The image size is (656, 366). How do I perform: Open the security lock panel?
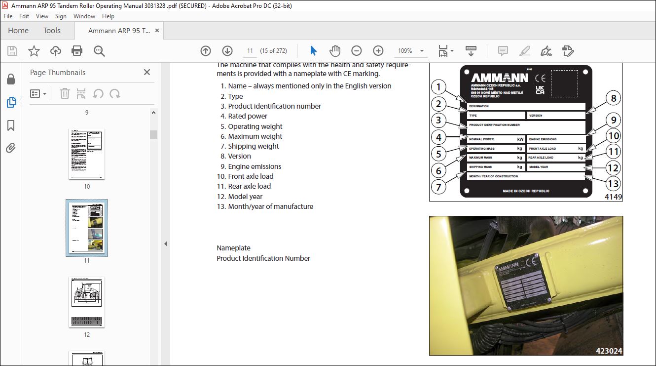click(x=11, y=80)
